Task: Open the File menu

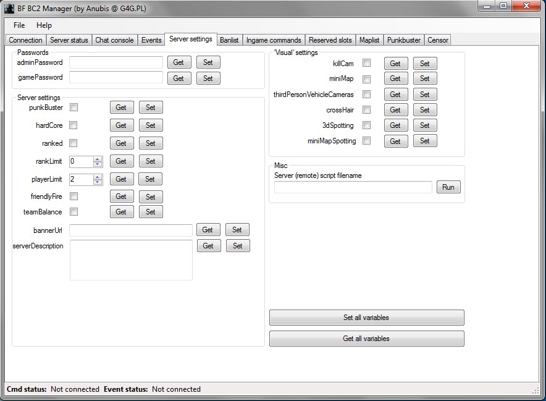Action: point(19,25)
